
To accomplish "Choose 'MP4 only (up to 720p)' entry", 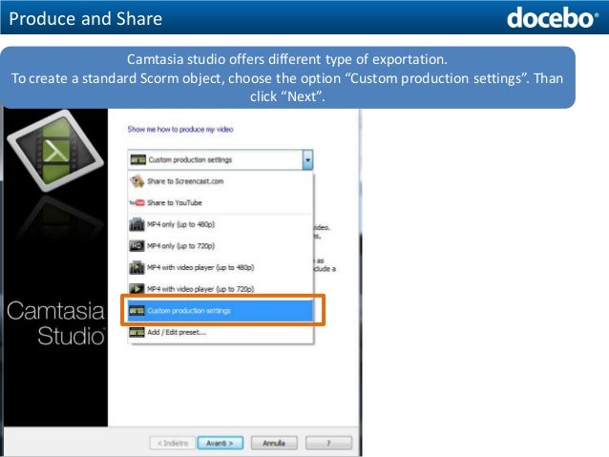I will pyautogui.click(x=220, y=246).
